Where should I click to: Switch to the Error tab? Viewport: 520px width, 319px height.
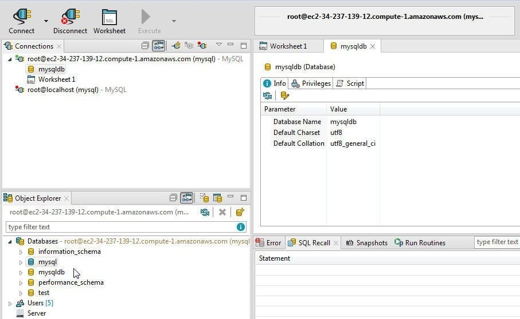point(269,243)
